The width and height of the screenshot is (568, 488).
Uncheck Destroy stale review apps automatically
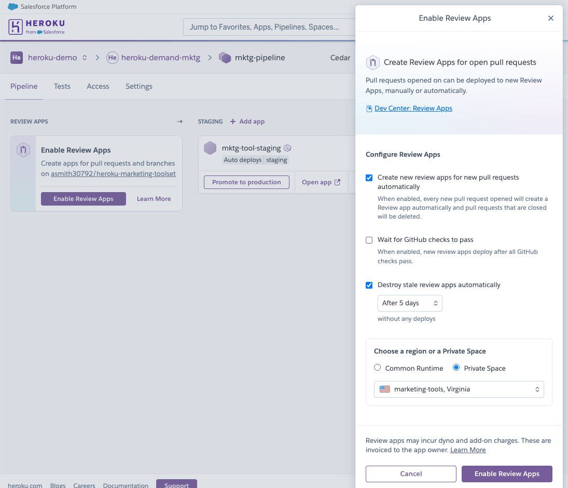(369, 286)
